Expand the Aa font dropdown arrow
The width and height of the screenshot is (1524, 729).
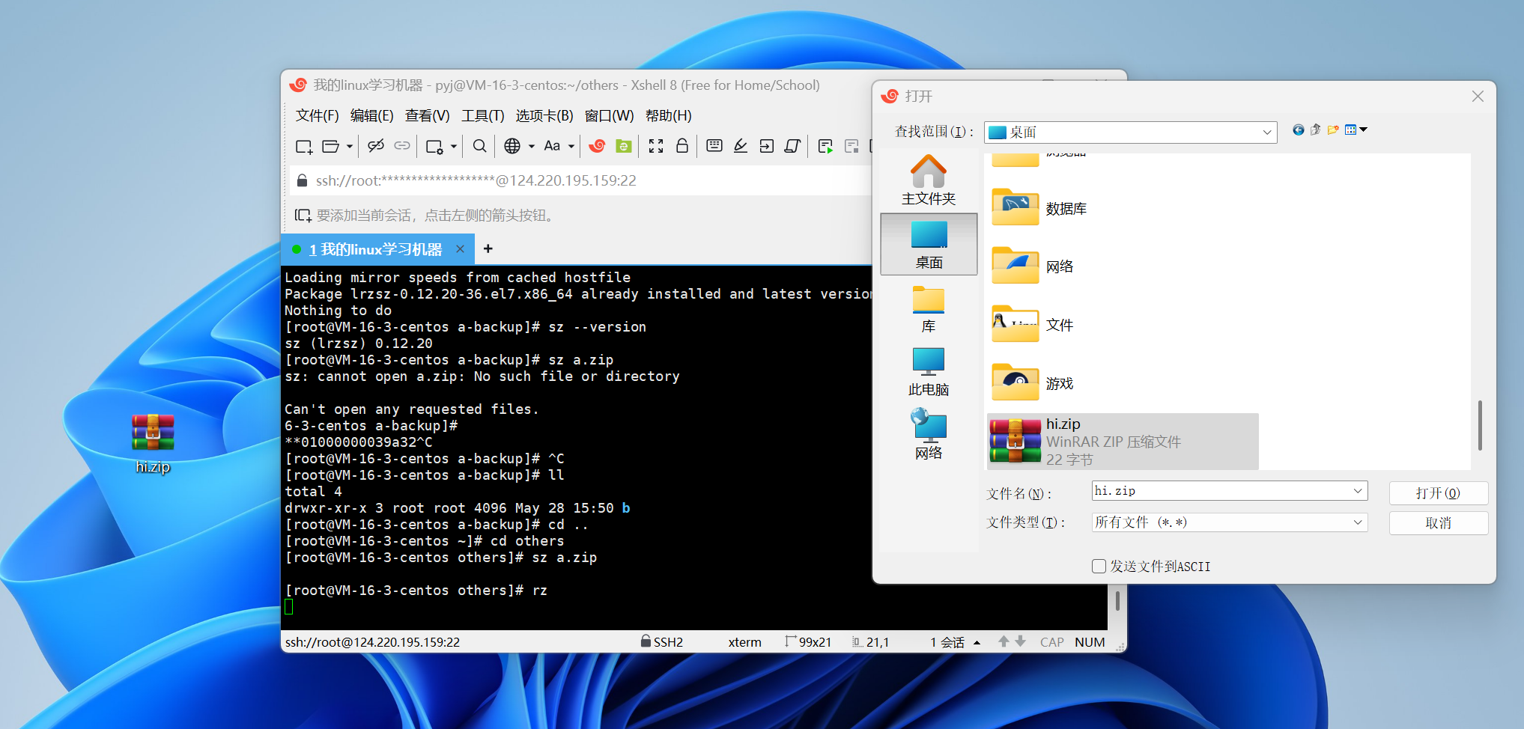(571, 147)
